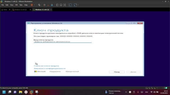Click the battery status icon
This screenshot has width=170, height=95.
[x=157, y=92]
